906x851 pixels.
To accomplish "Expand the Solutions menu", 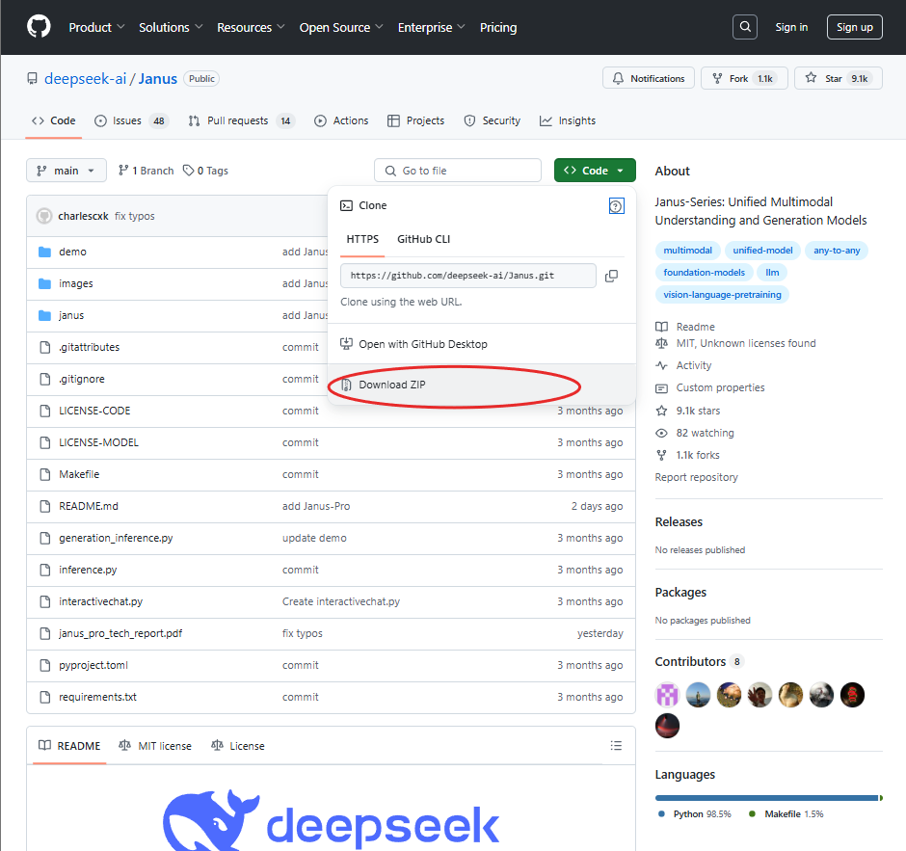I will click(171, 27).
